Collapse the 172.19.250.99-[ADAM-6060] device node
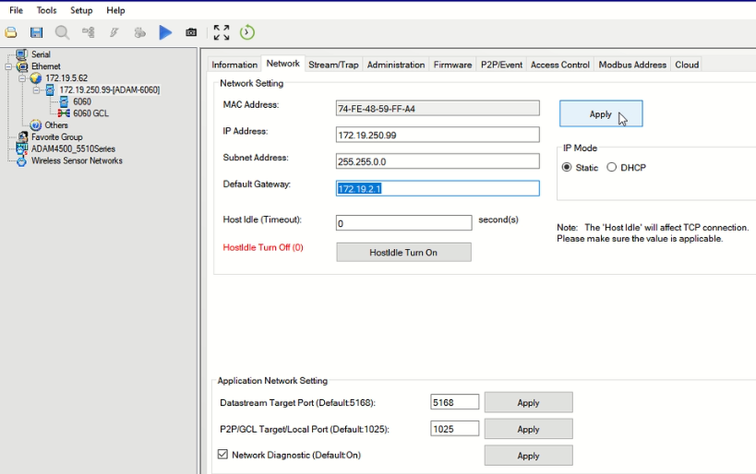The image size is (756, 474). pyautogui.click(x=36, y=90)
